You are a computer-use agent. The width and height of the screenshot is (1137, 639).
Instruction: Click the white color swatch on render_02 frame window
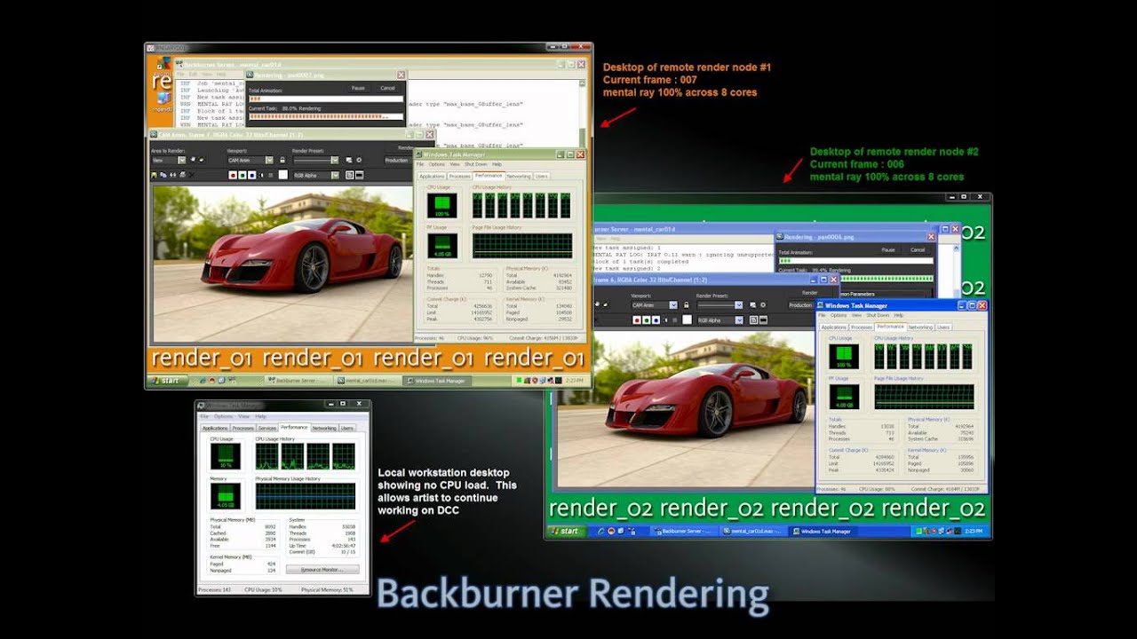click(687, 320)
